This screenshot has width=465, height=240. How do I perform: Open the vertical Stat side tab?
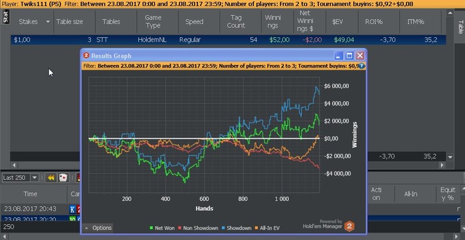click(5, 17)
